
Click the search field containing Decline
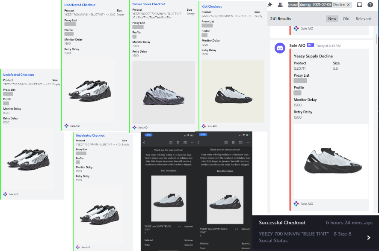point(320,5)
